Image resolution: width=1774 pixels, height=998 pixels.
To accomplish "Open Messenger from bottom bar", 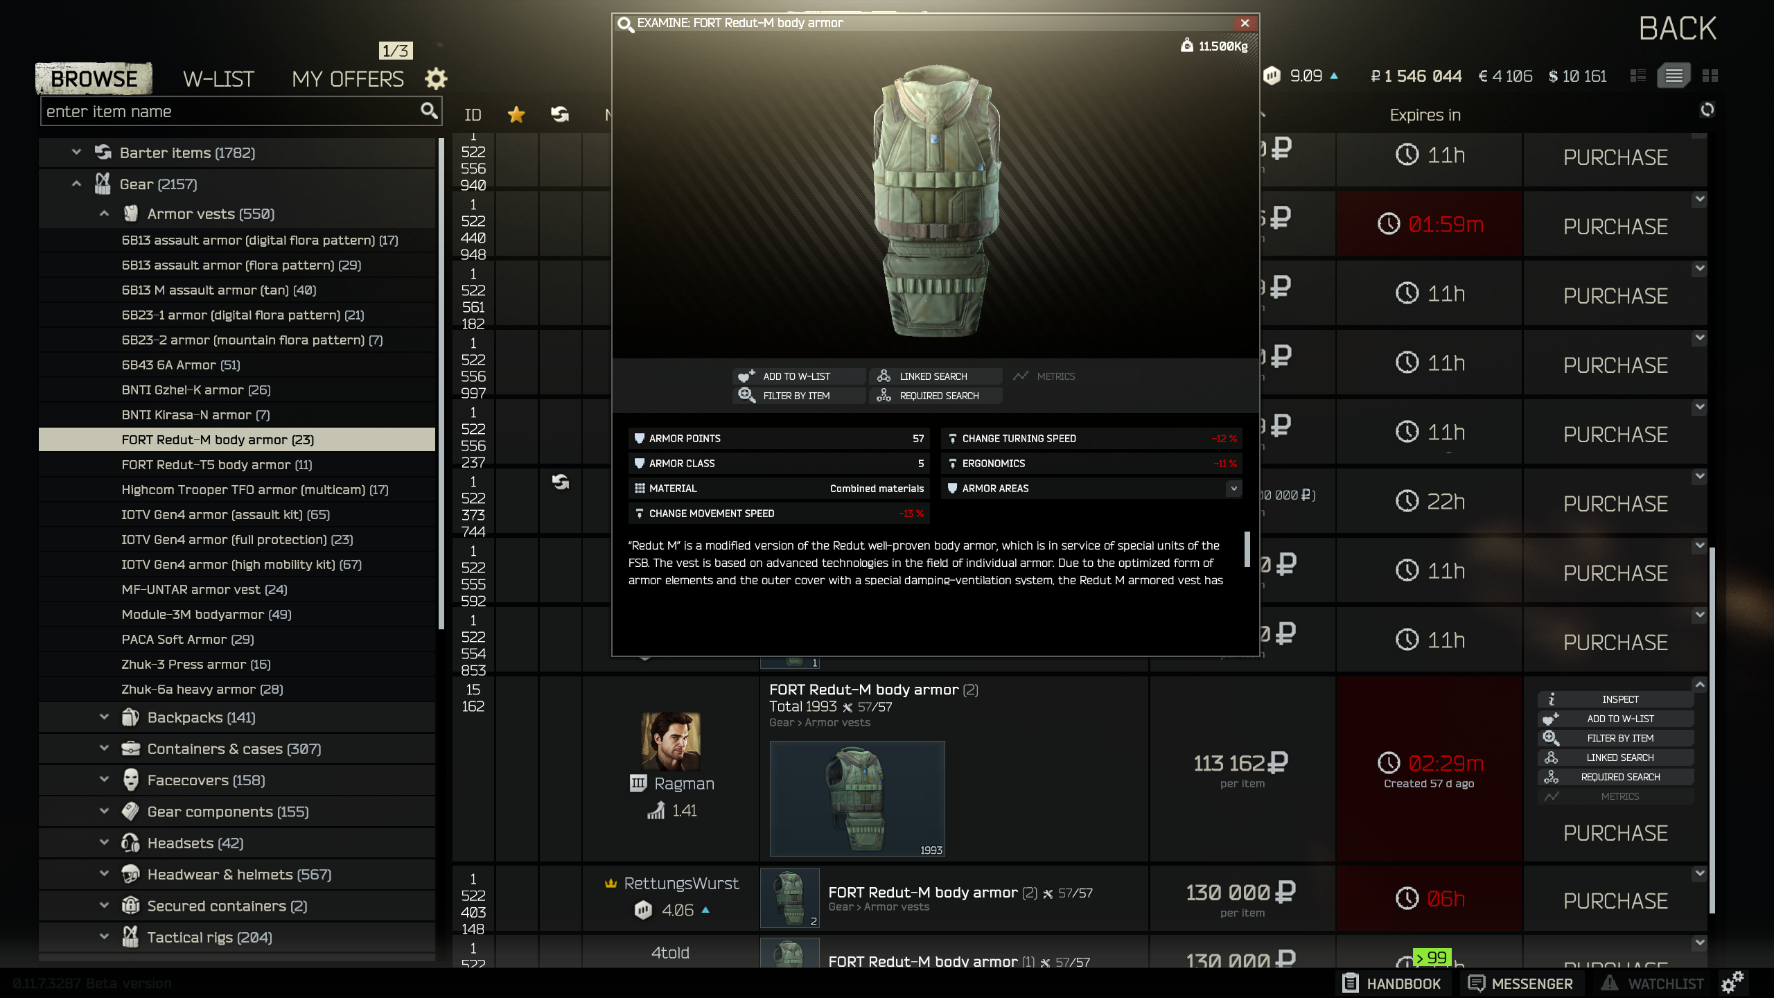I will click(x=1520, y=983).
